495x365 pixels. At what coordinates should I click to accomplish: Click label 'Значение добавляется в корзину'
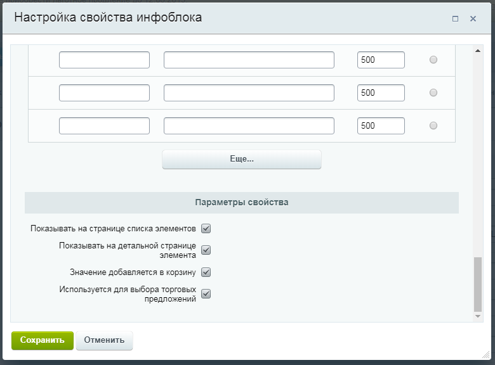133,272
